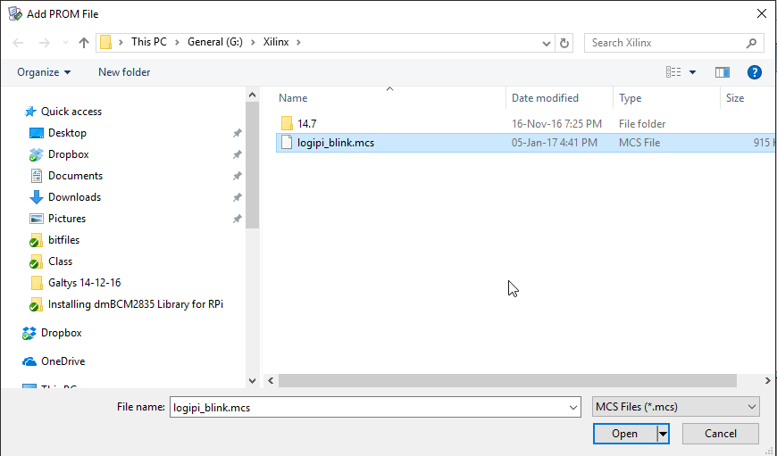Click the File name input field
Viewport: 777px width, 456px height.
[366, 407]
